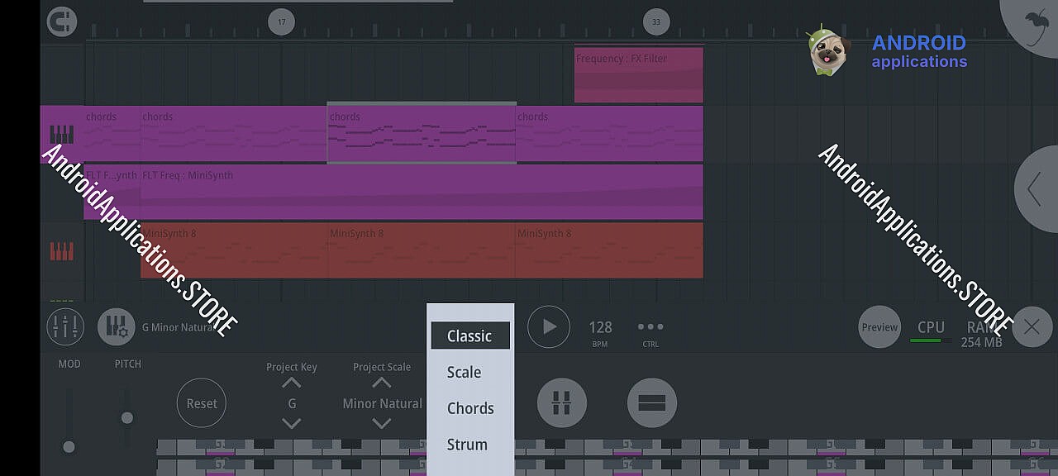1058x476 pixels.
Task: Open keyboard settings piano-gear icon
Action: (x=117, y=327)
